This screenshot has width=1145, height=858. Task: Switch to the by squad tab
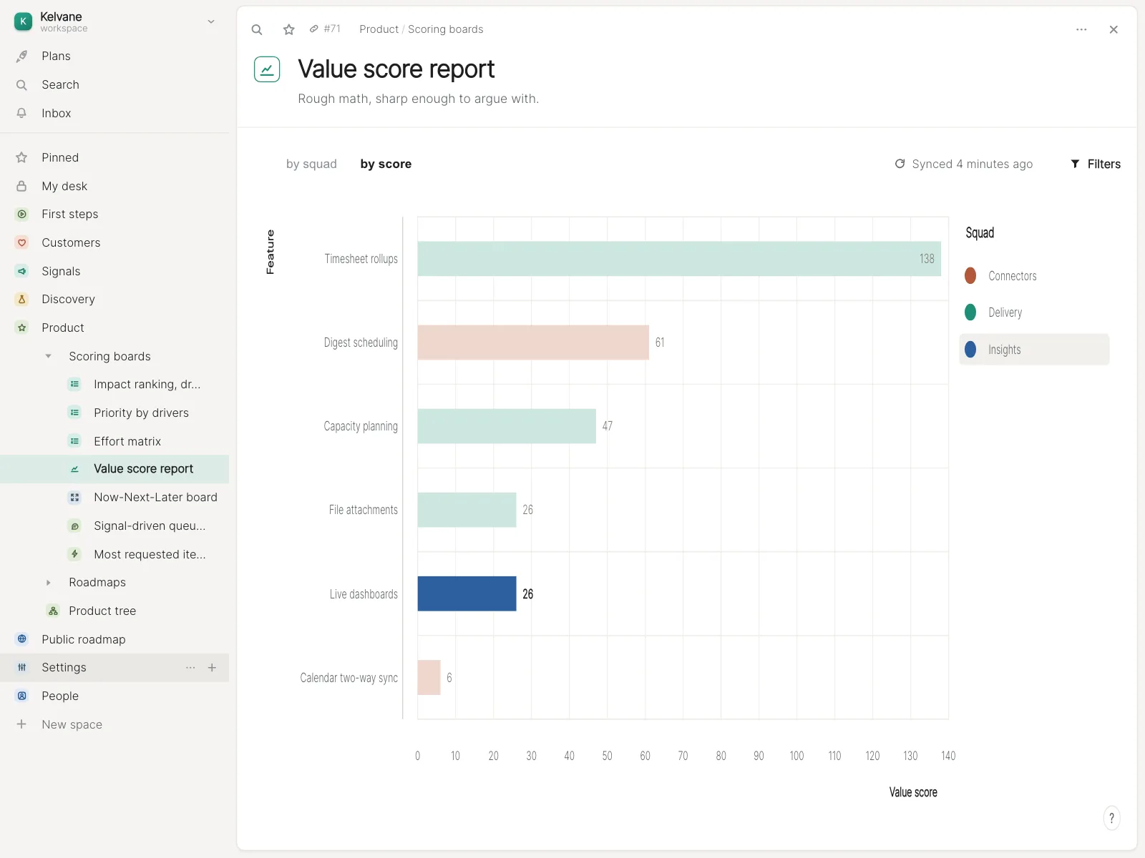pyautogui.click(x=311, y=164)
